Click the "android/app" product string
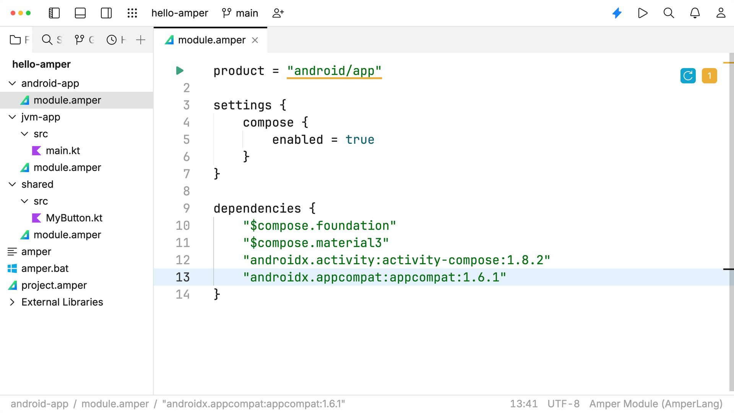The image size is (734, 413). 334,71
